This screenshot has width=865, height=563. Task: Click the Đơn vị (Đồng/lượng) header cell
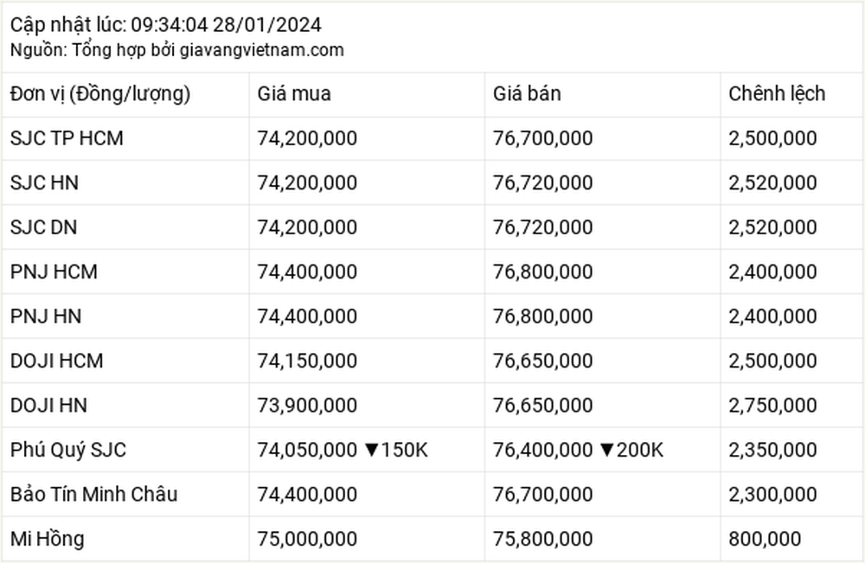(100, 94)
